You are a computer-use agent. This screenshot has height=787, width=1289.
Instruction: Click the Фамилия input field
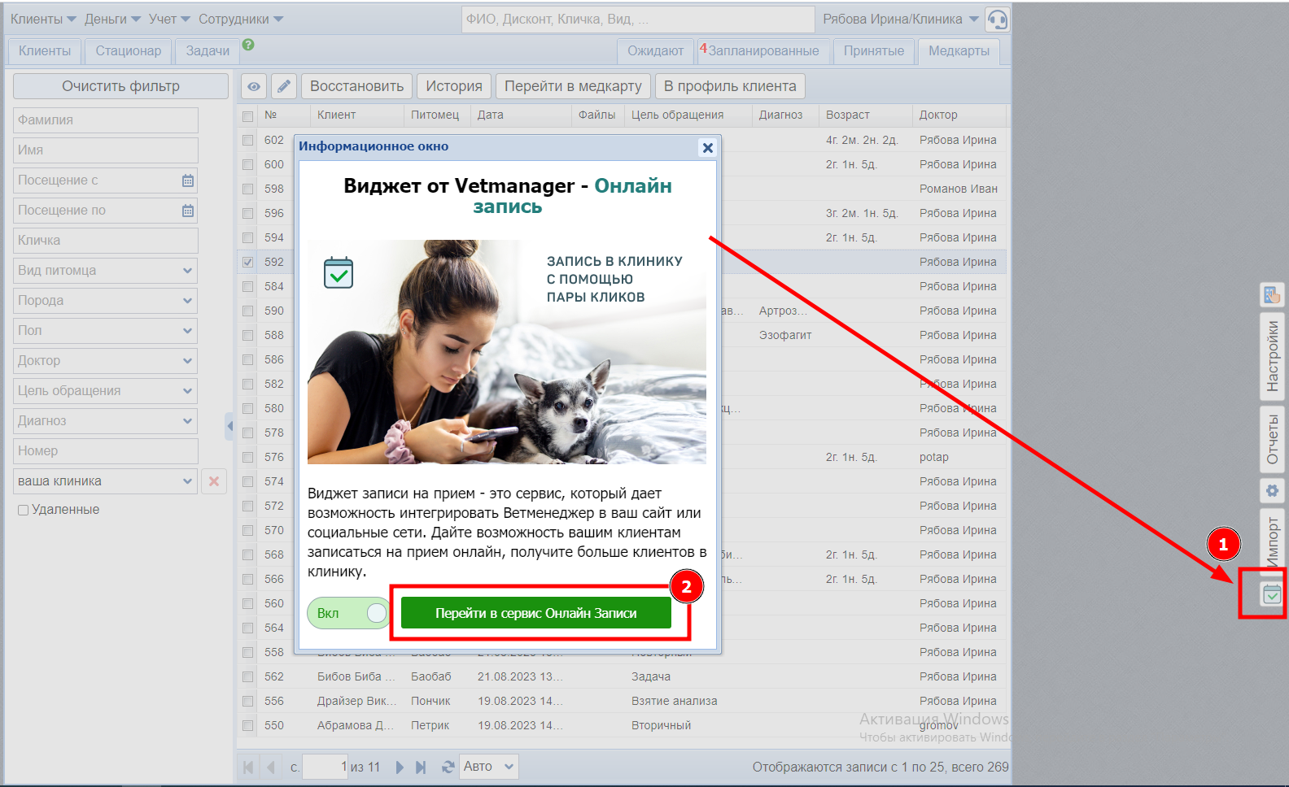pos(106,120)
